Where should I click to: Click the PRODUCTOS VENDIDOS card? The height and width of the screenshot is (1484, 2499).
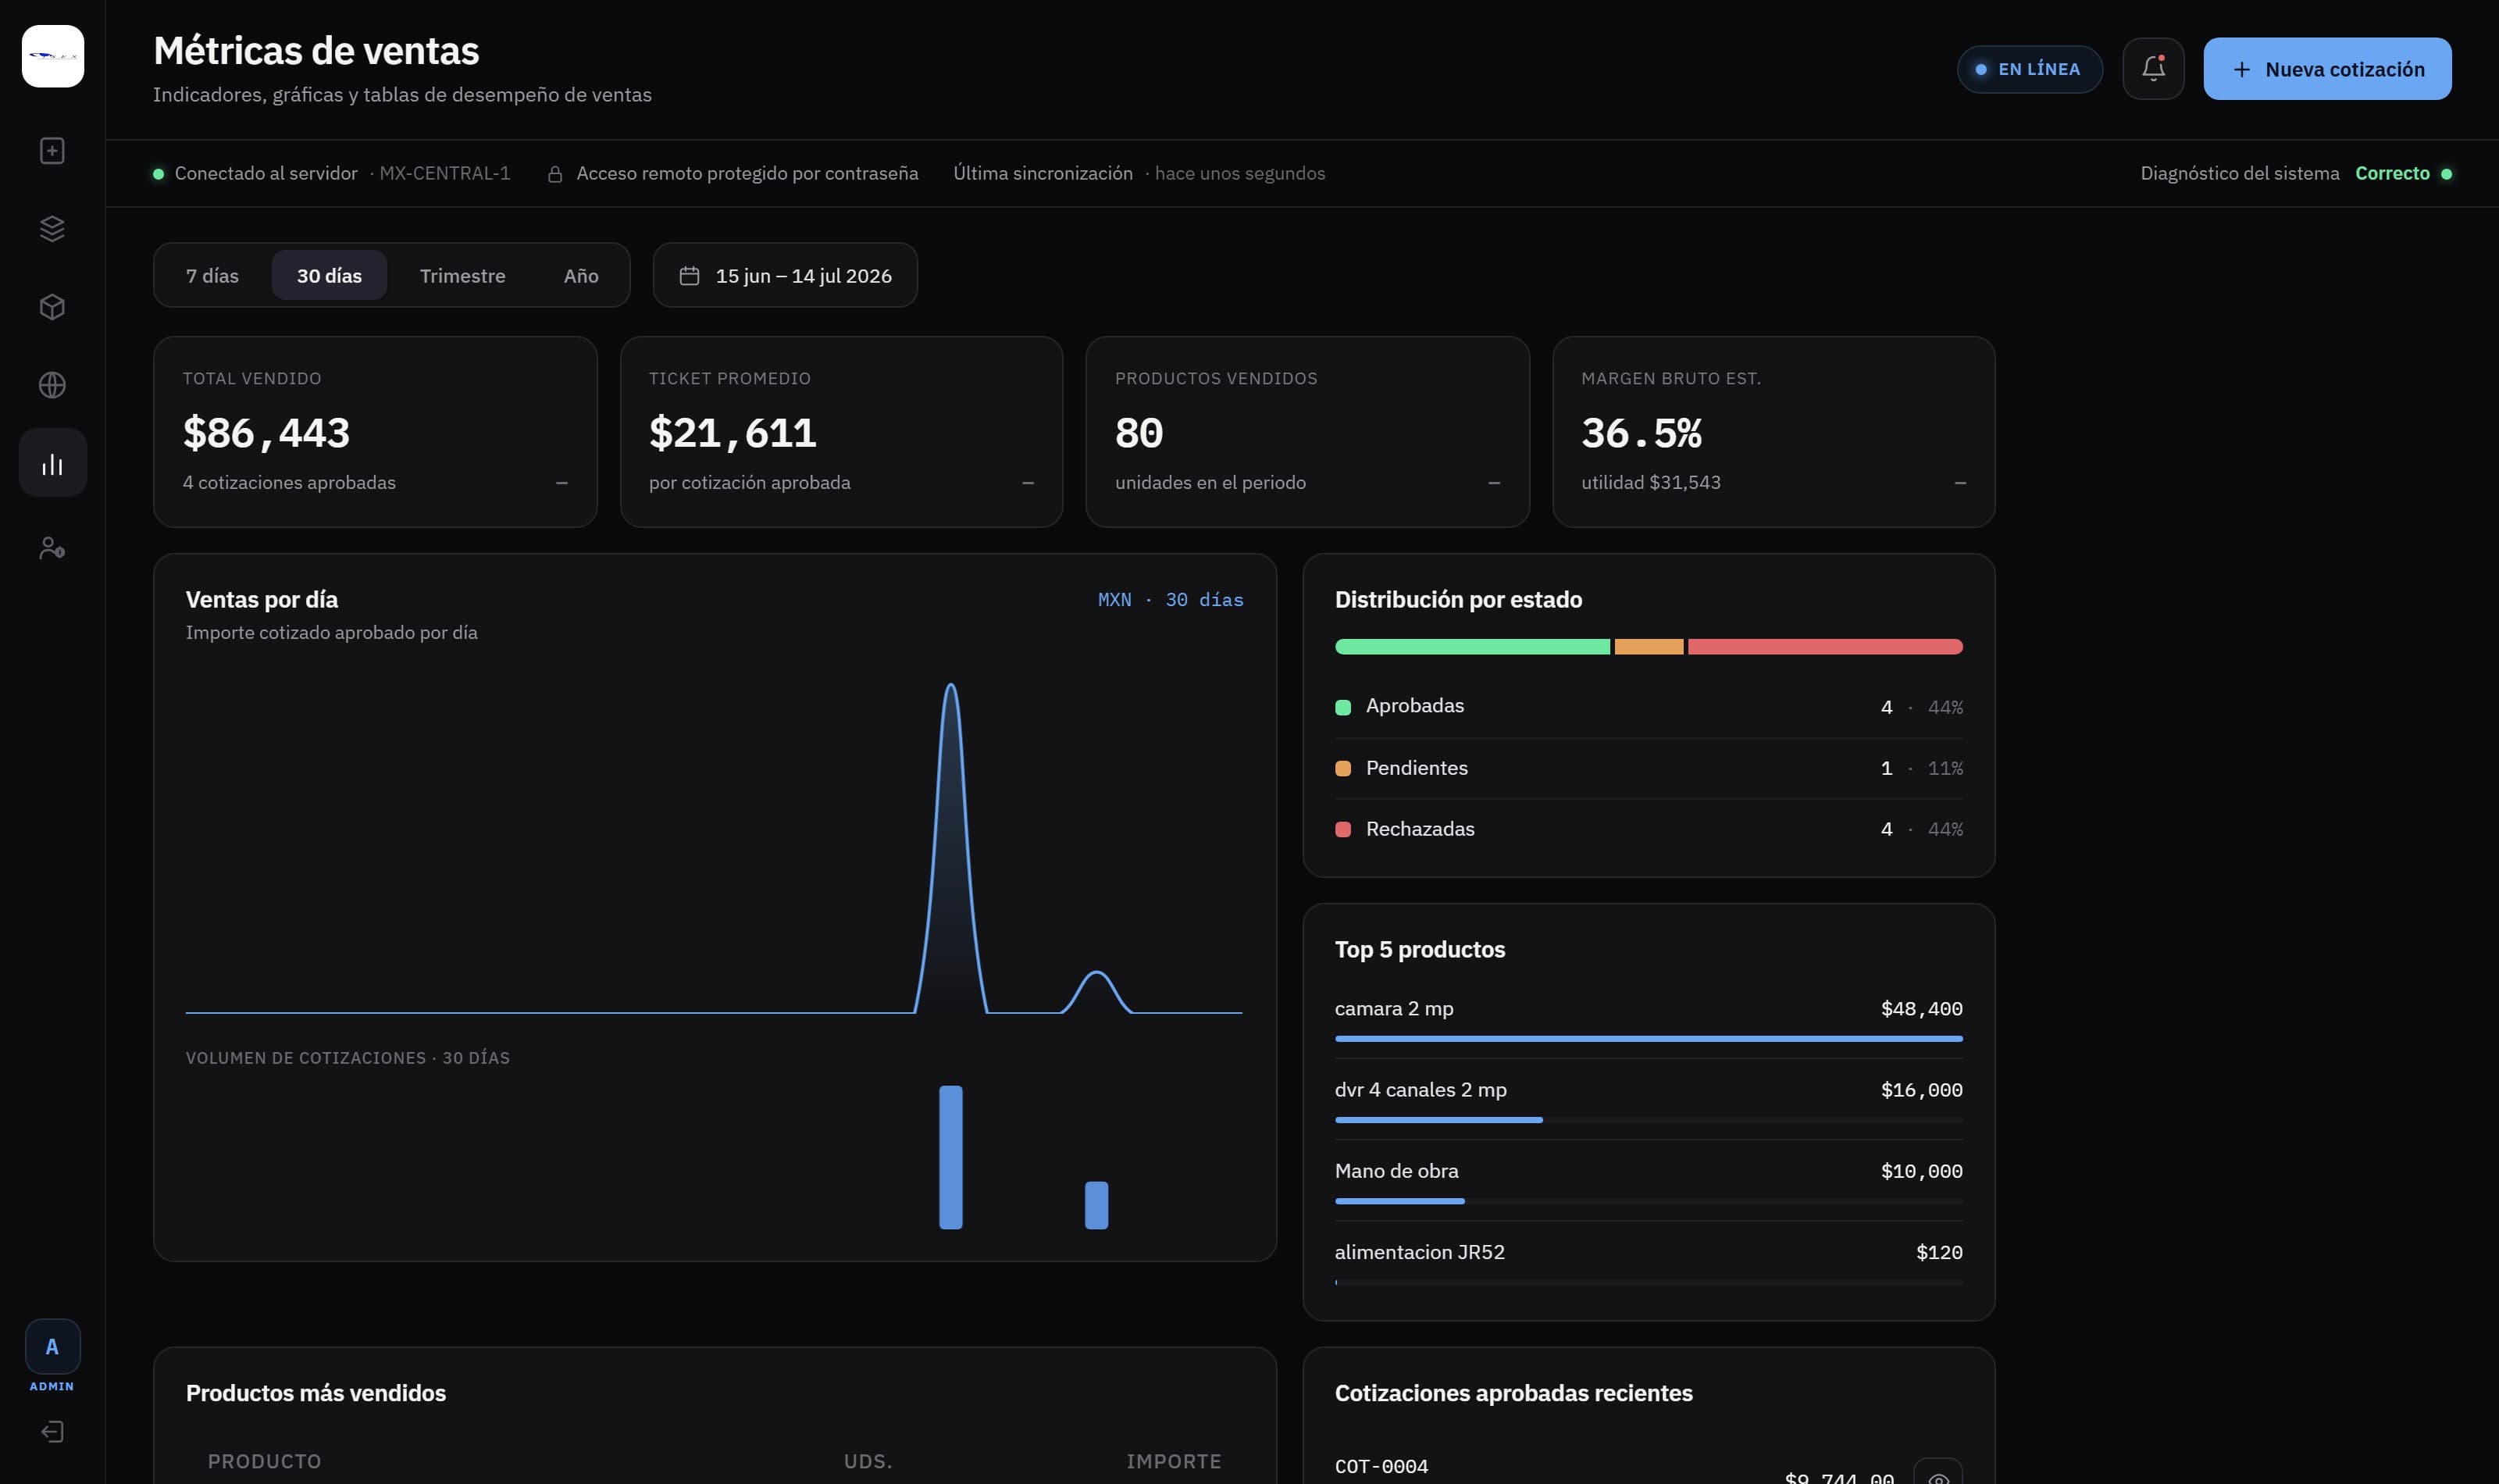(1307, 432)
